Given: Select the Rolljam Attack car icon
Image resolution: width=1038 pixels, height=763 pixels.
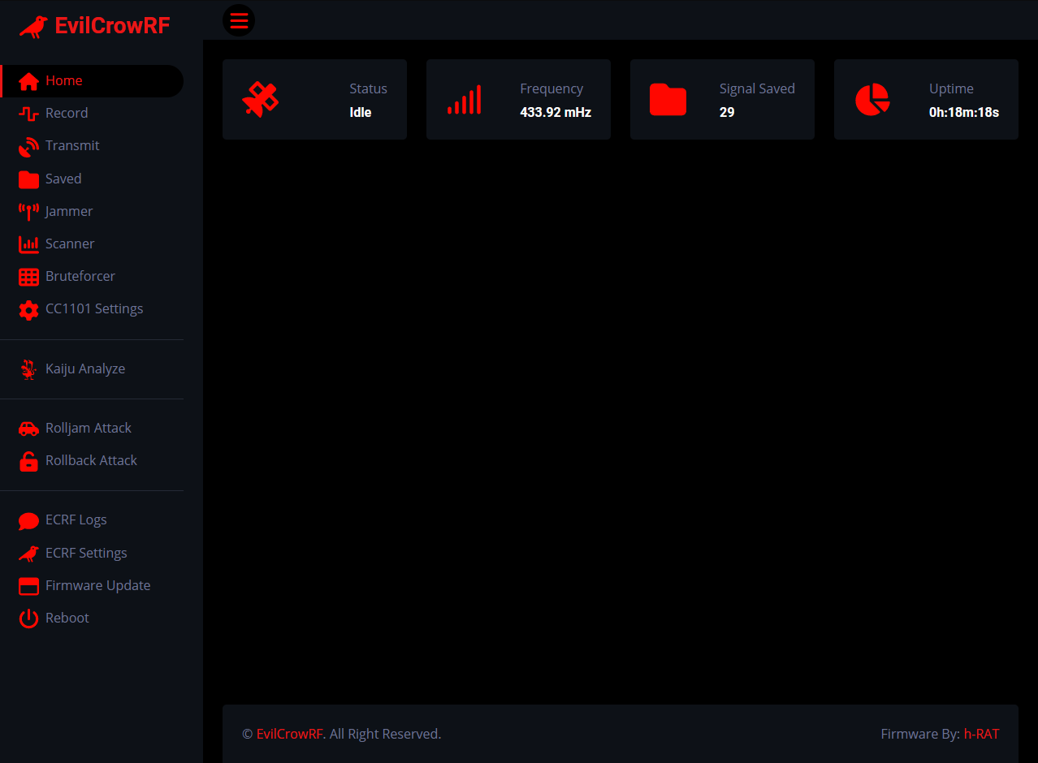Looking at the screenshot, I should click(x=28, y=428).
